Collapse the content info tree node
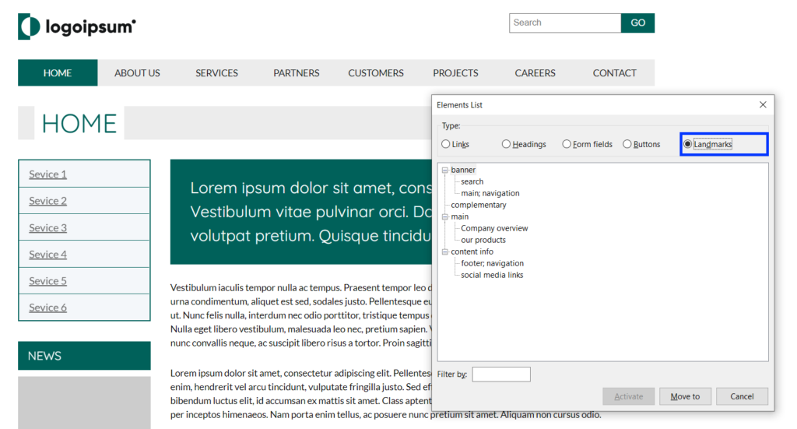The height and width of the screenshot is (429, 797). 444,252
